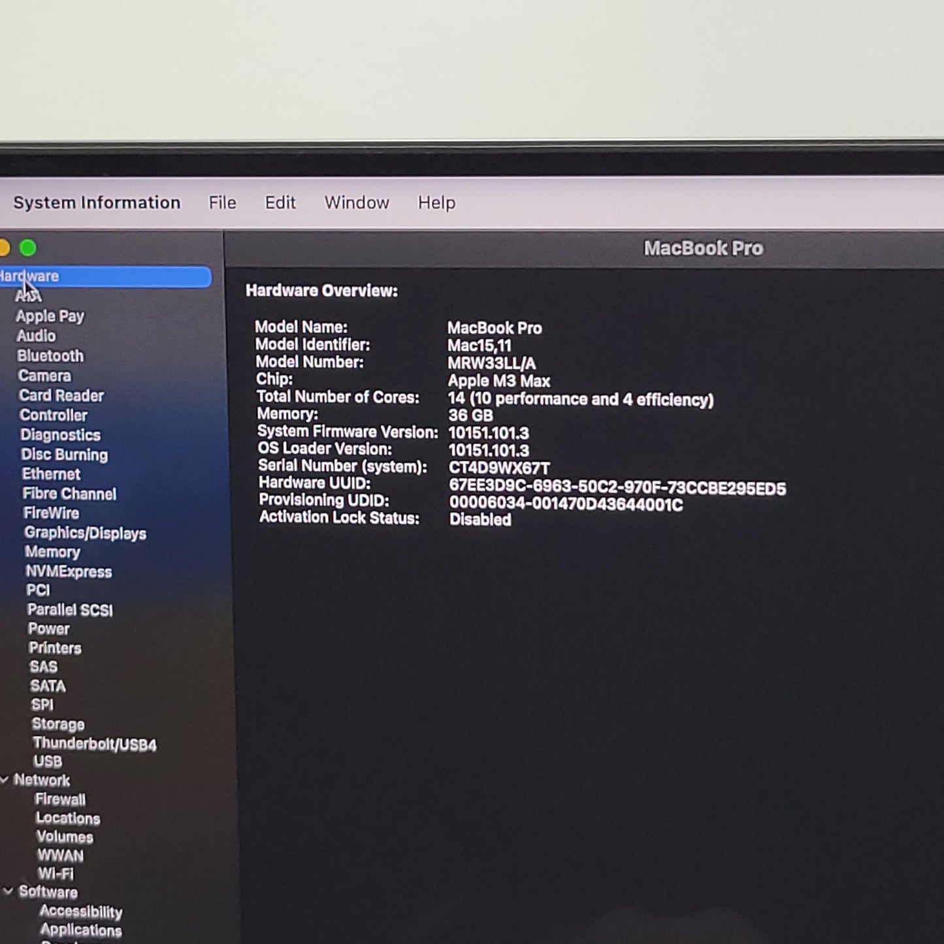Image resolution: width=944 pixels, height=944 pixels.
Task: Click the Activation Lock Status Disabled value
Action: coord(480,520)
